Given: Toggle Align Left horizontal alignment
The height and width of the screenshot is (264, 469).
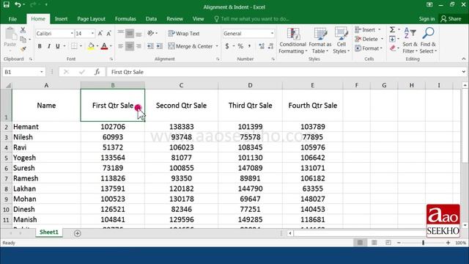Looking at the screenshot, I should click(x=120, y=46).
